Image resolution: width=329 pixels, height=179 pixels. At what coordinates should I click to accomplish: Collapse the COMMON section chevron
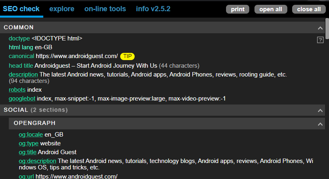(320, 28)
